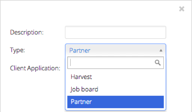This screenshot has width=192, height=112.
Task: Pick the highlighted Partner option
Action: (x=115, y=102)
